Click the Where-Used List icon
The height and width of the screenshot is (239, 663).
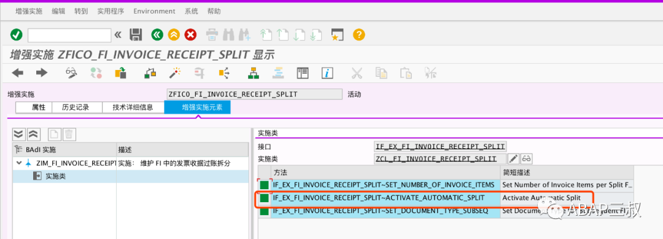(x=223, y=73)
